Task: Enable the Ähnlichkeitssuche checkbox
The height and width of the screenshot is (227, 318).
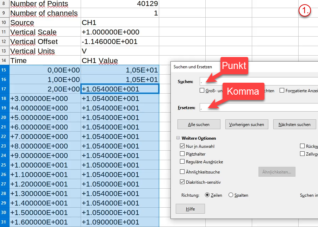Action: click(182, 172)
